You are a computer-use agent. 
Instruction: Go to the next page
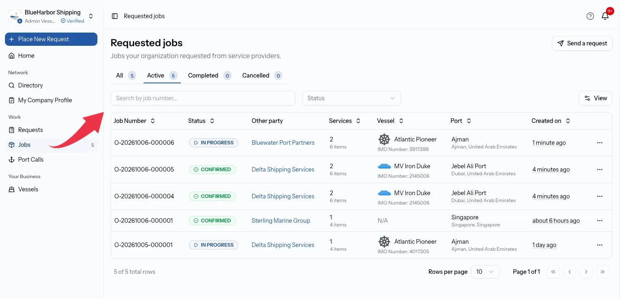586,272
